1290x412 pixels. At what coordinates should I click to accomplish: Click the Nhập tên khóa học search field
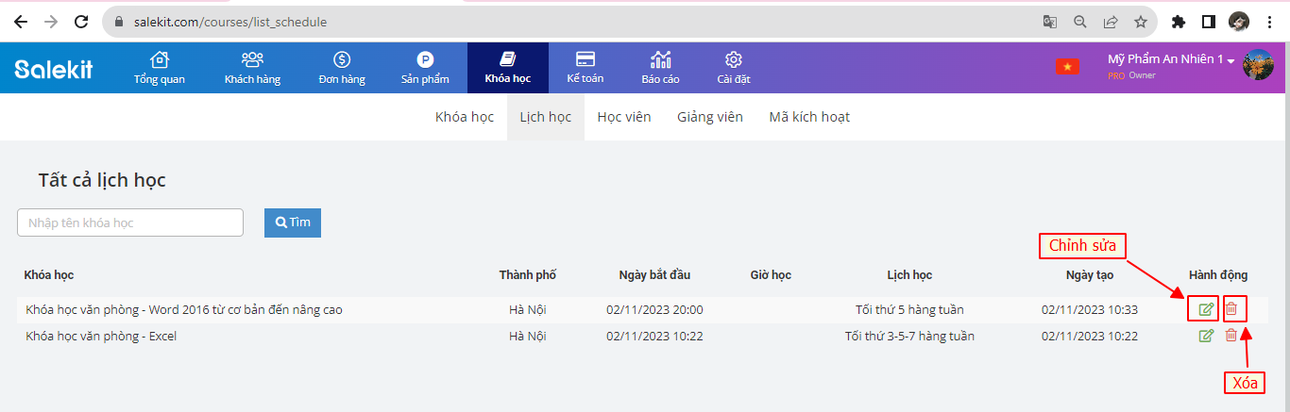(130, 222)
